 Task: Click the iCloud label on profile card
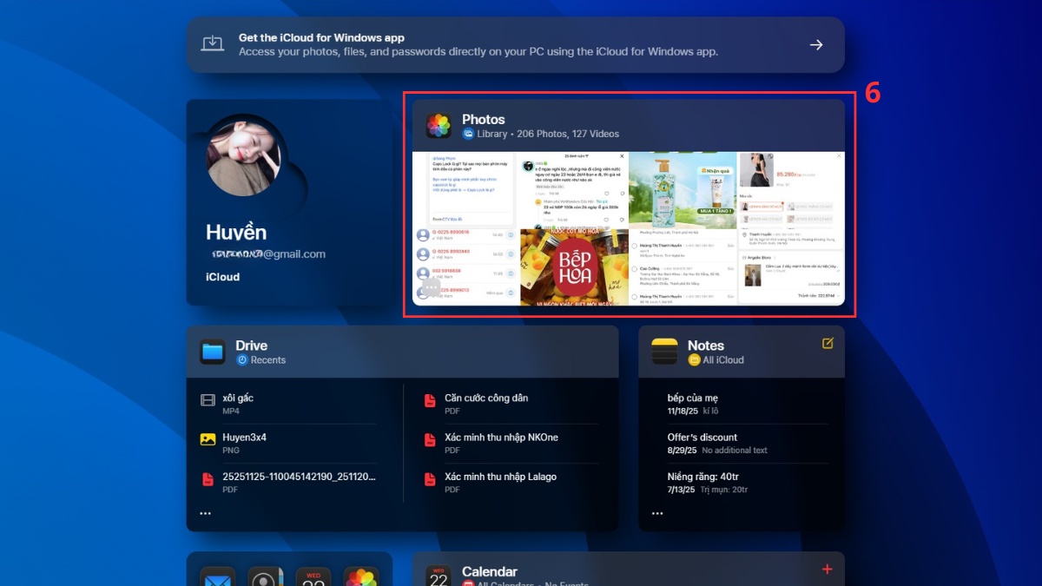click(x=222, y=277)
